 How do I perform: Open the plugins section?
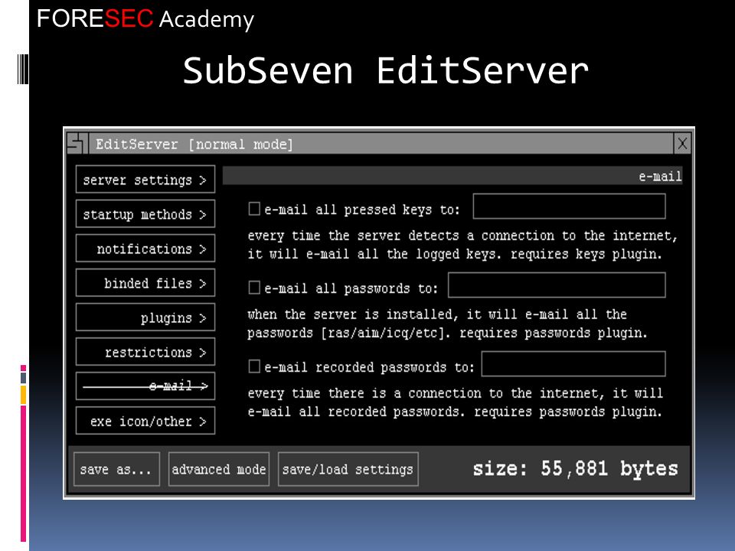click(145, 318)
